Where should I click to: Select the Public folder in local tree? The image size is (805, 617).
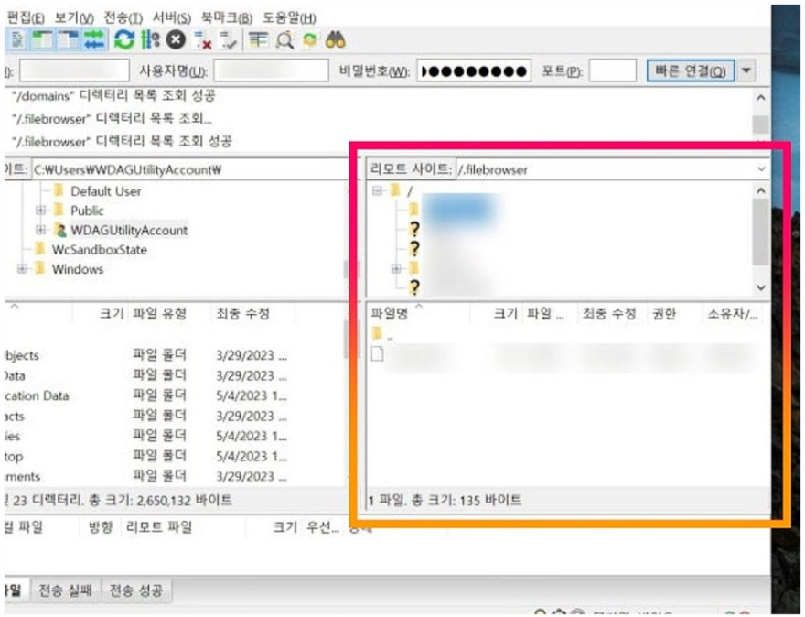pyautogui.click(x=87, y=211)
